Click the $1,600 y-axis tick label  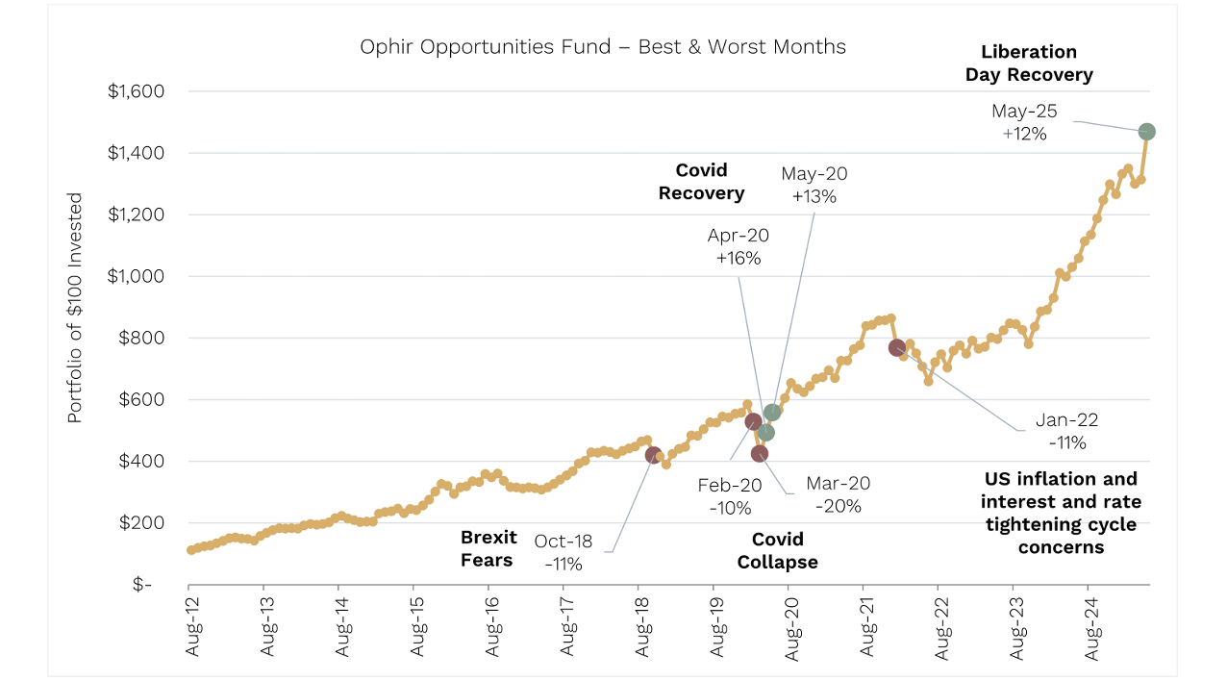[137, 91]
